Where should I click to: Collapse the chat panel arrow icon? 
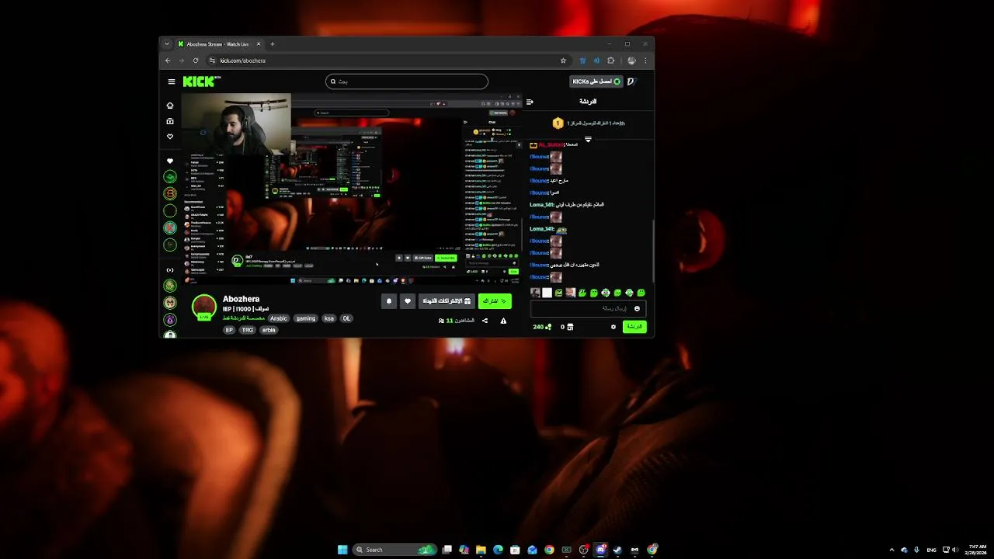pos(530,102)
